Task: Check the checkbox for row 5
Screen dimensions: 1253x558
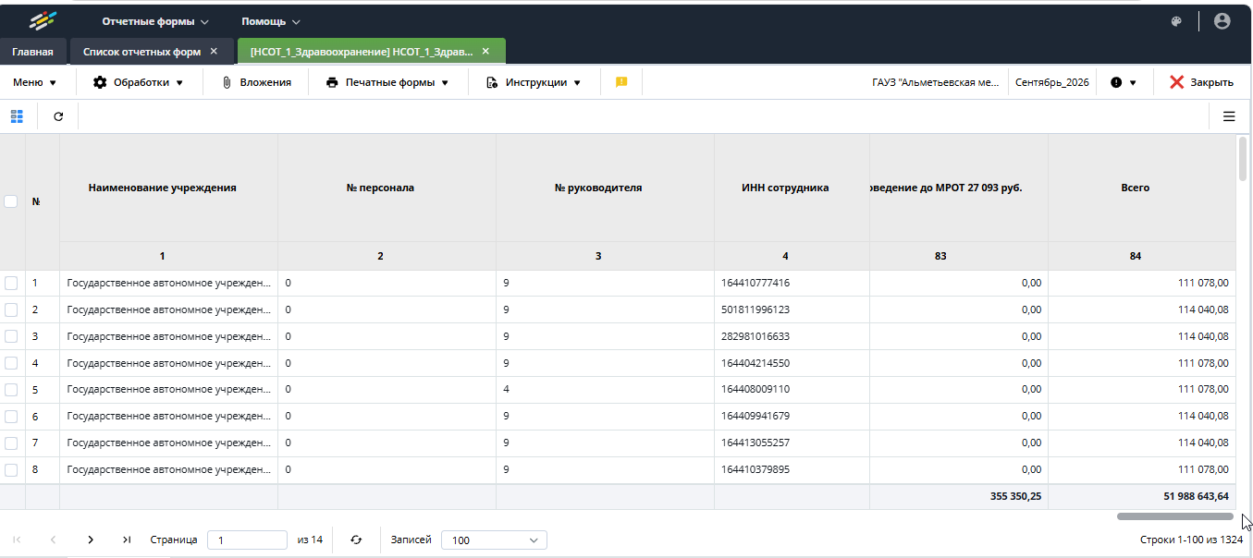Action: pos(11,390)
